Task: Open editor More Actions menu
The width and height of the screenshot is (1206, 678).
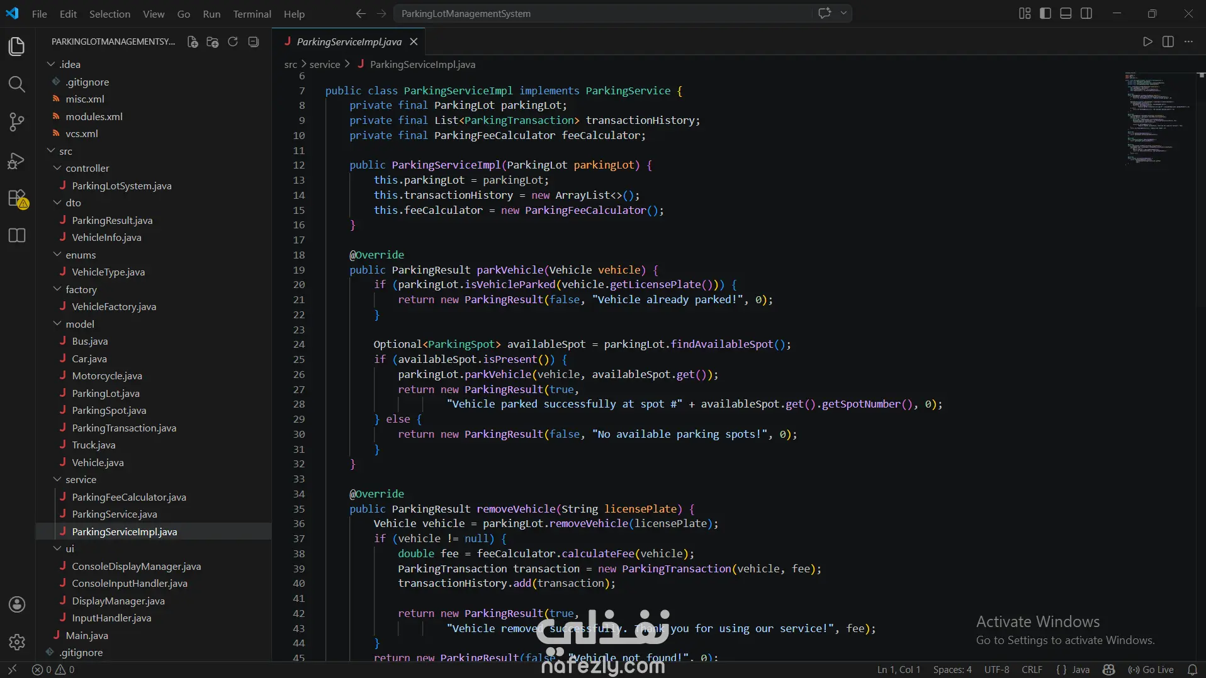Action: coord(1188,42)
